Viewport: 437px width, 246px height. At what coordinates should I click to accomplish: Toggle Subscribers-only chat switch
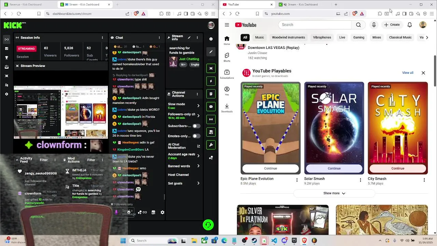point(196,126)
